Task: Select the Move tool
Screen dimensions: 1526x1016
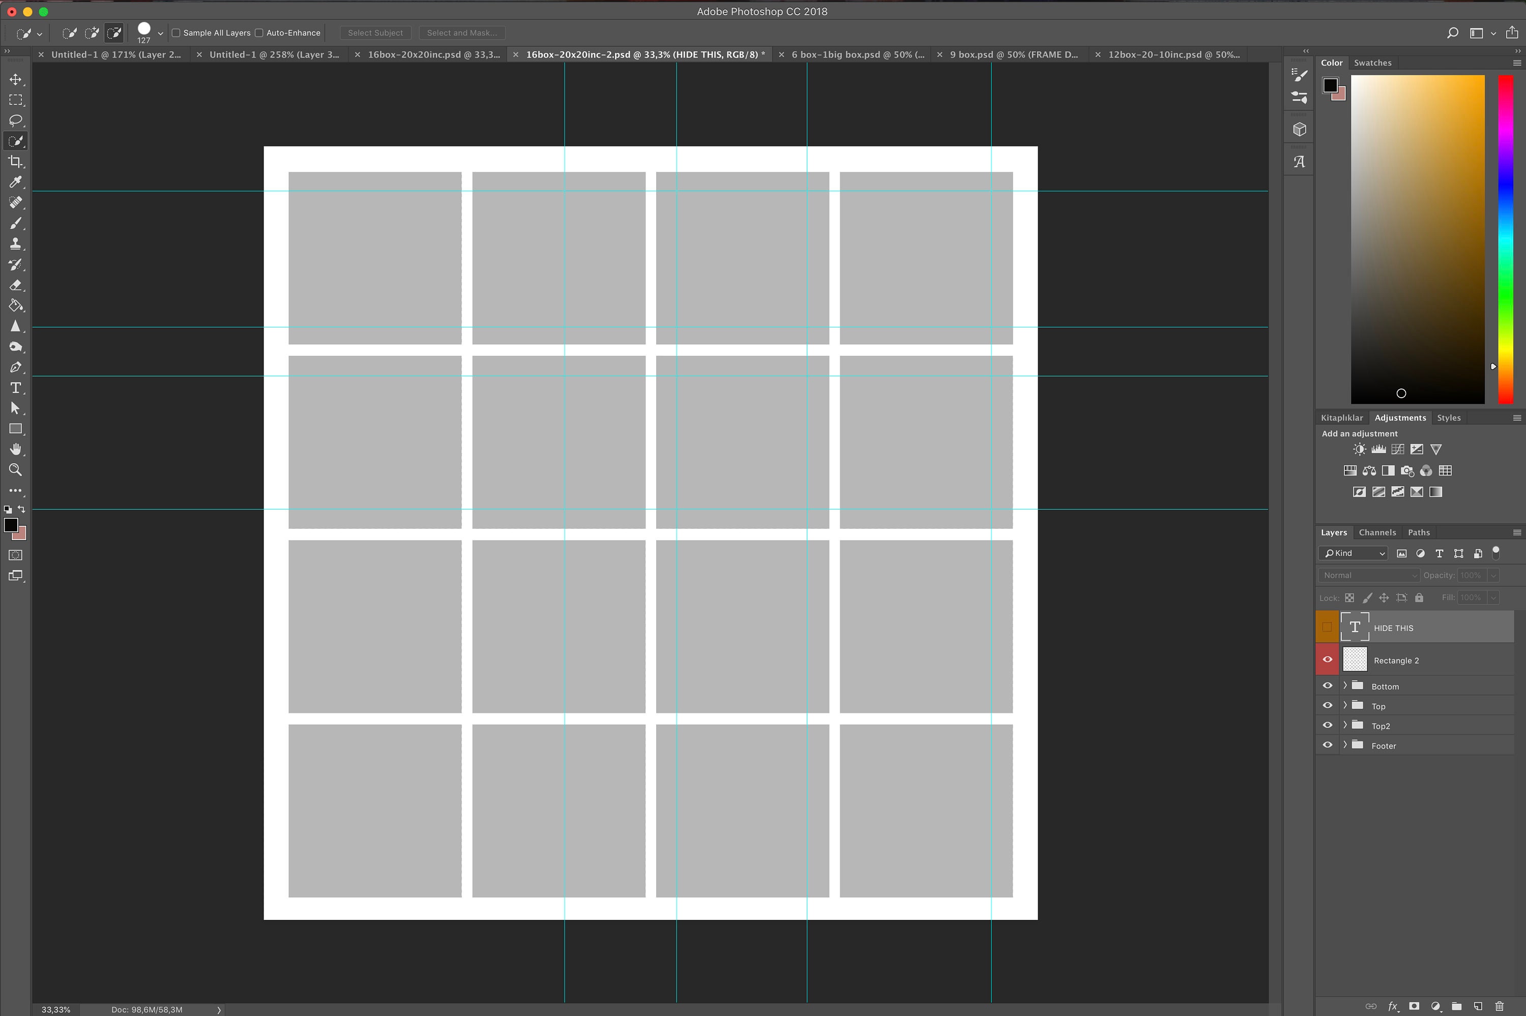Action: pos(16,79)
